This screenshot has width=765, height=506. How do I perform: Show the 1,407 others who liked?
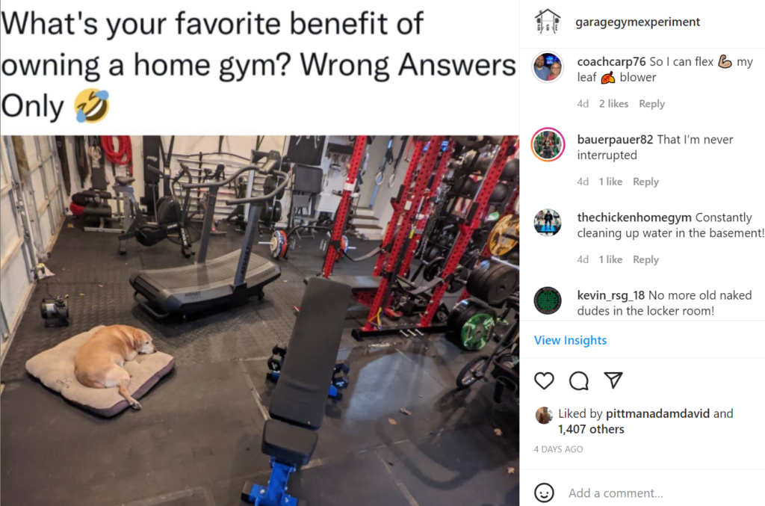[591, 429]
